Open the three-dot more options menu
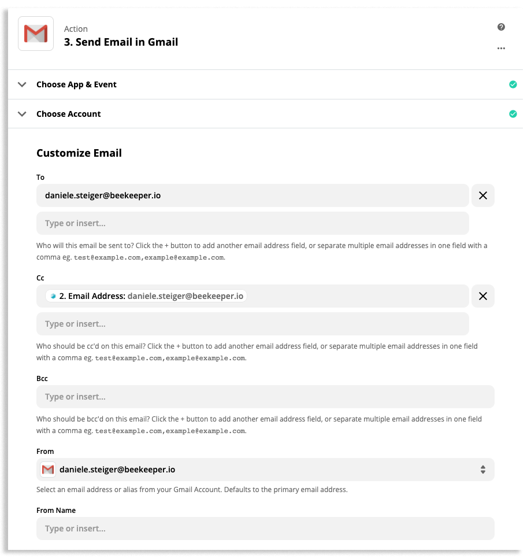 coord(501,49)
